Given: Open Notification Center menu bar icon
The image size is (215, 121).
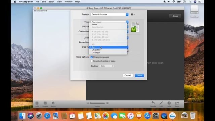Looking at the screenshot, I should coord(200,2).
